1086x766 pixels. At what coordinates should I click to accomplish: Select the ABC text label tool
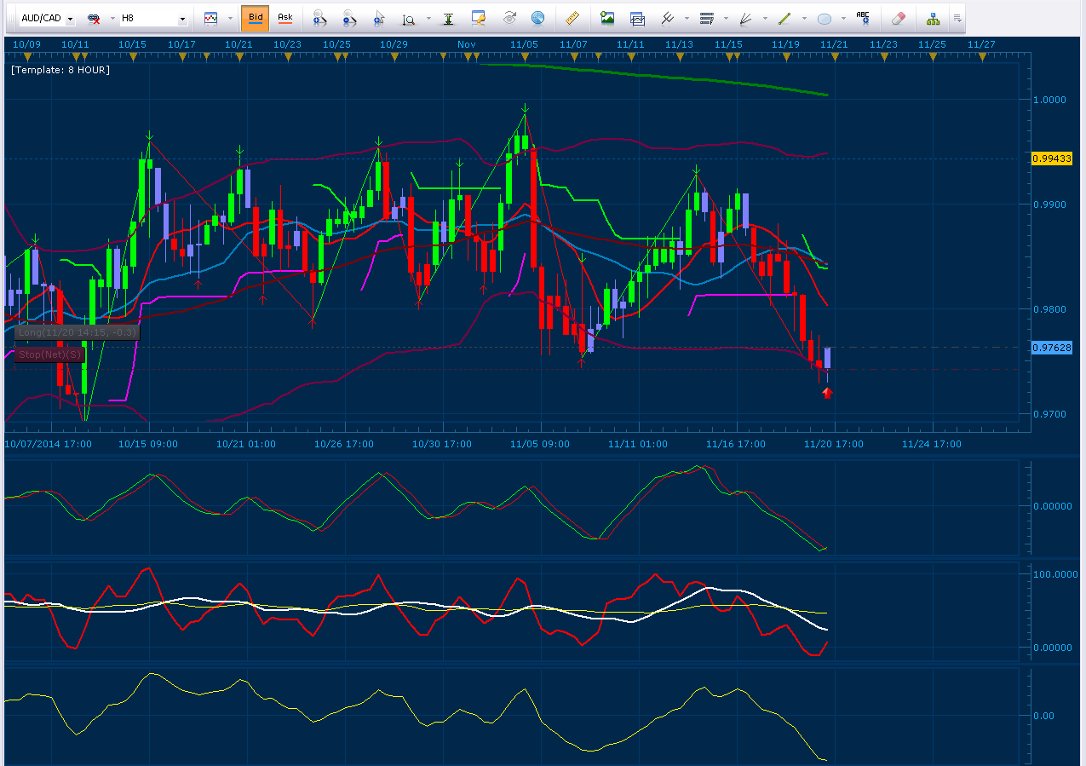[864, 18]
